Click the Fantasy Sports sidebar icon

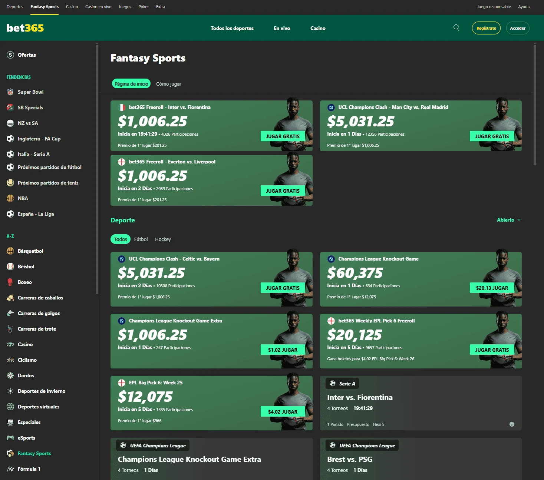(10, 453)
